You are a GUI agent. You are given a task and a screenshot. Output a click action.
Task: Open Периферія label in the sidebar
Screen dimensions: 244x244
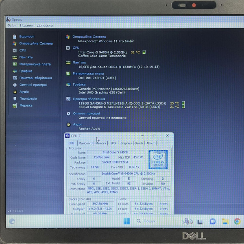pyautogui.click(x=28, y=98)
